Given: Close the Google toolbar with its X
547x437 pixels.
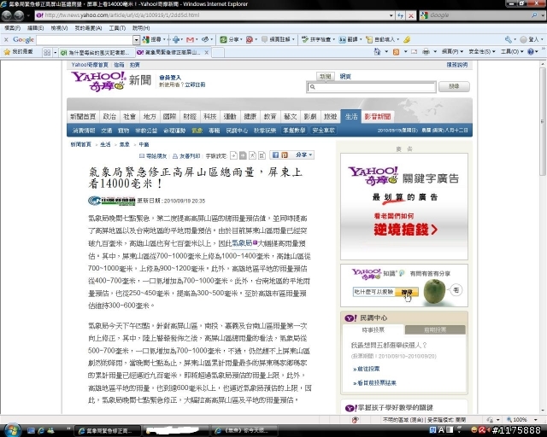Looking at the screenshot, I should coord(6,40).
